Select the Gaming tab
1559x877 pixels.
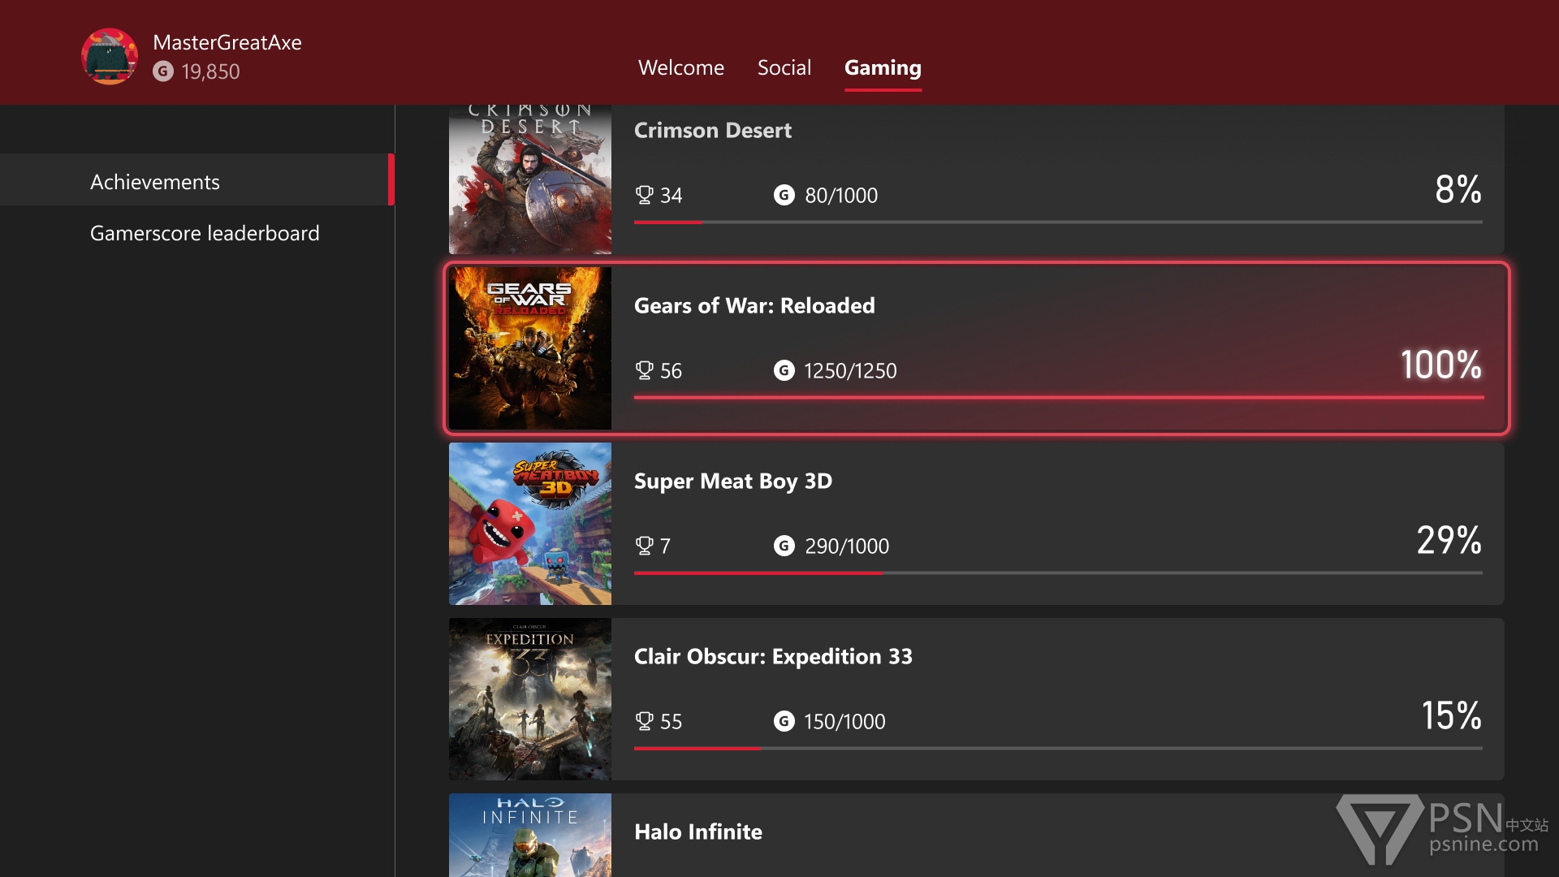(x=883, y=67)
